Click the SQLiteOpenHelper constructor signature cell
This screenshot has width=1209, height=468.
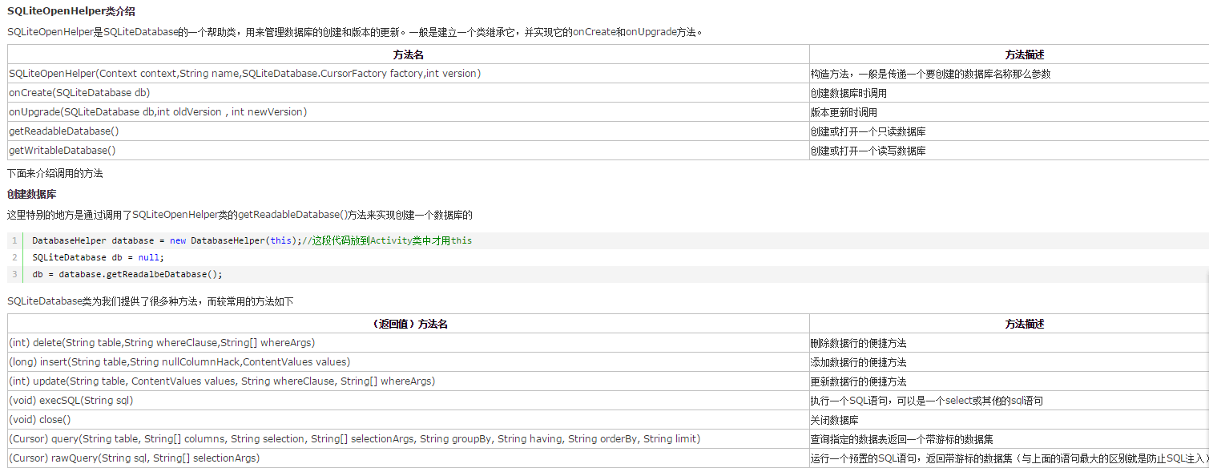pyautogui.click(x=409, y=74)
